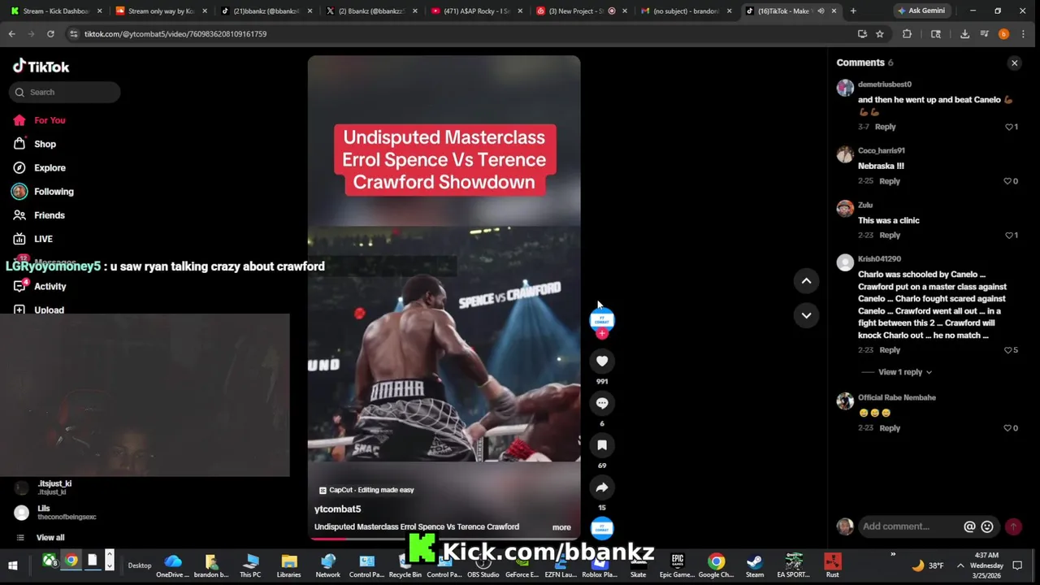This screenshot has width=1040, height=585.
Task: Mute the TikTok tab audio icon
Action: [821, 11]
